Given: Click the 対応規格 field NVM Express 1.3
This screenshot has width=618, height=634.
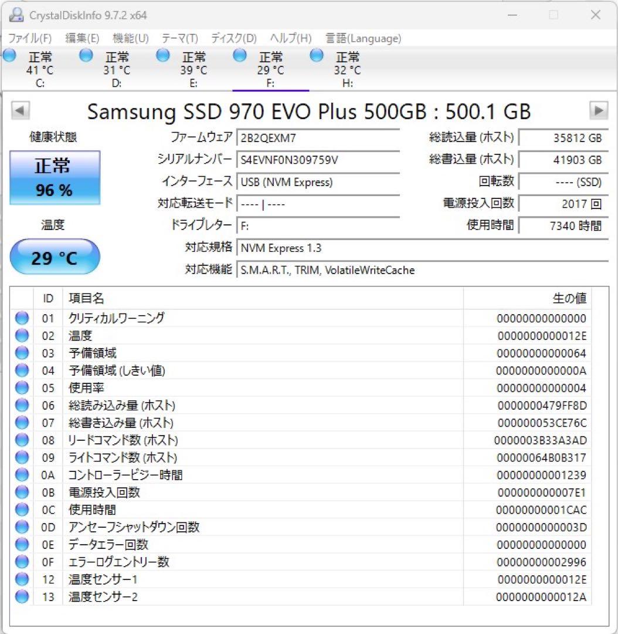Looking at the screenshot, I should tap(423, 248).
